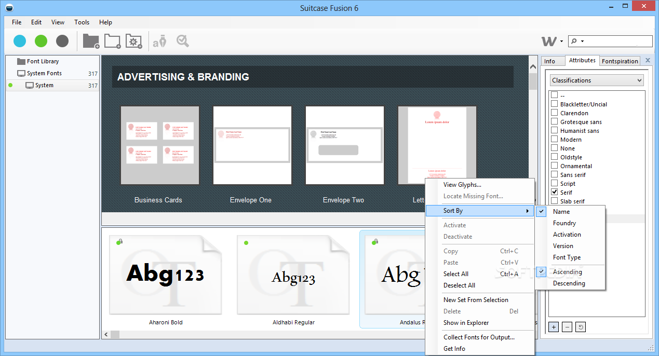Sort by Foundry in submenu
Viewport: 659px width, 356px height.
click(570, 223)
